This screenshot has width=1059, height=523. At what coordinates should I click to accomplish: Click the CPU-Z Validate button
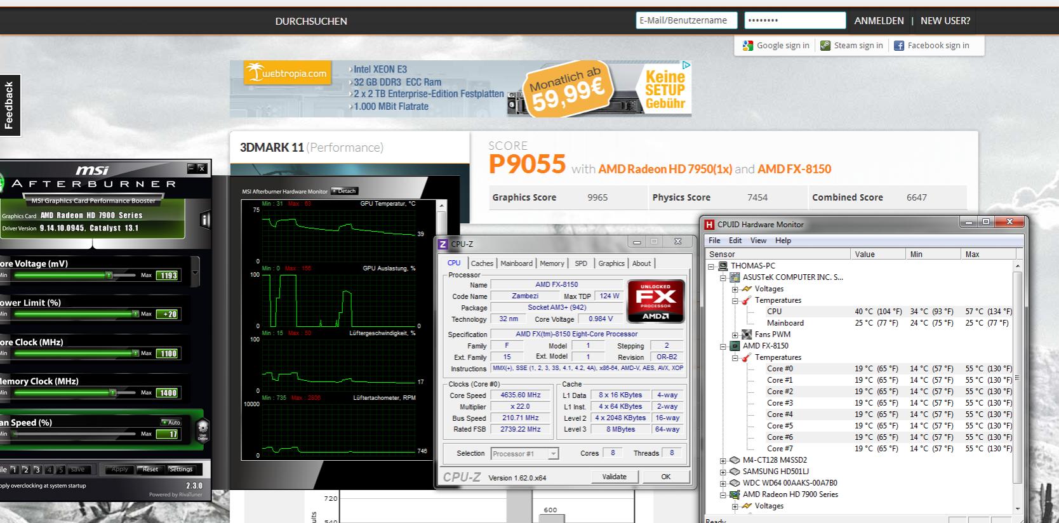click(614, 477)
